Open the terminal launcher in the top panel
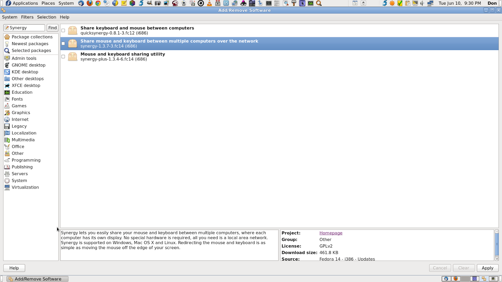This screenshot has width=502, height=282. [x=269, y=3]
